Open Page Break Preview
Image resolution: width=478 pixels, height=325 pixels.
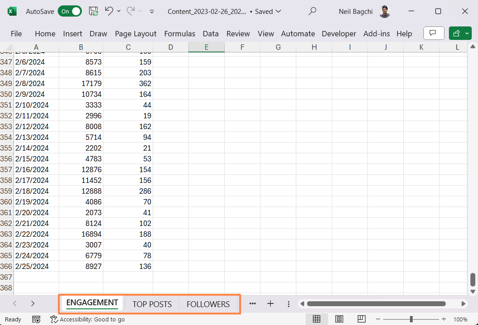[x=361, y=319]
